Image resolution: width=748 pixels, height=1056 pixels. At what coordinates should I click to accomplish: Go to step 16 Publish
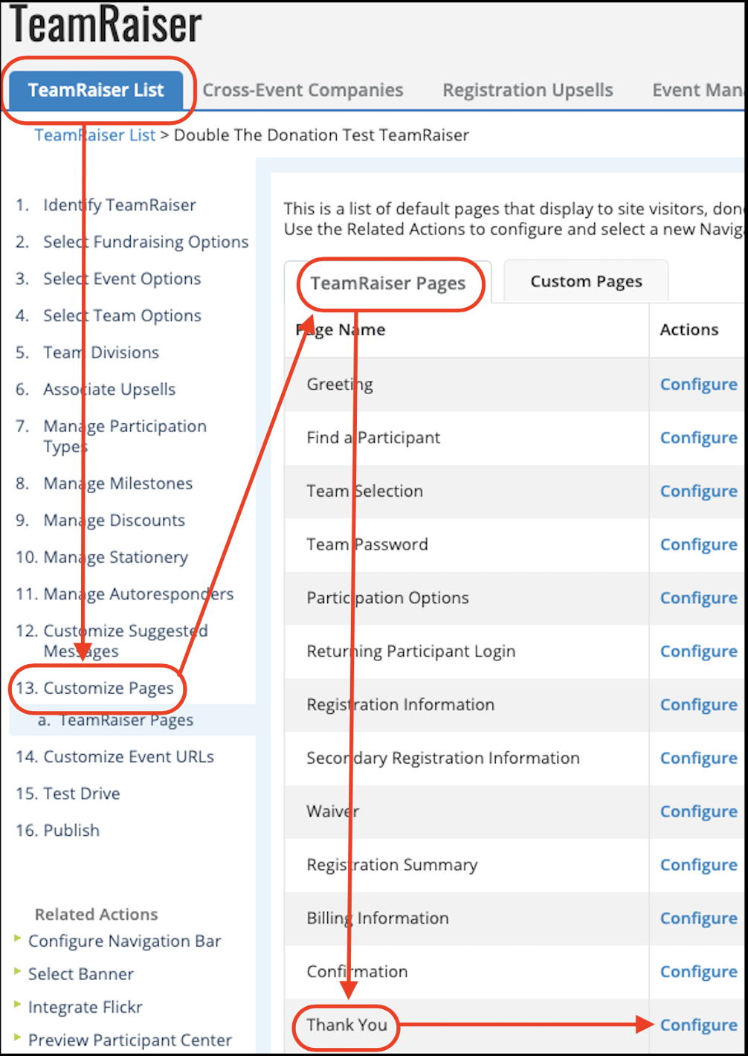71,831
